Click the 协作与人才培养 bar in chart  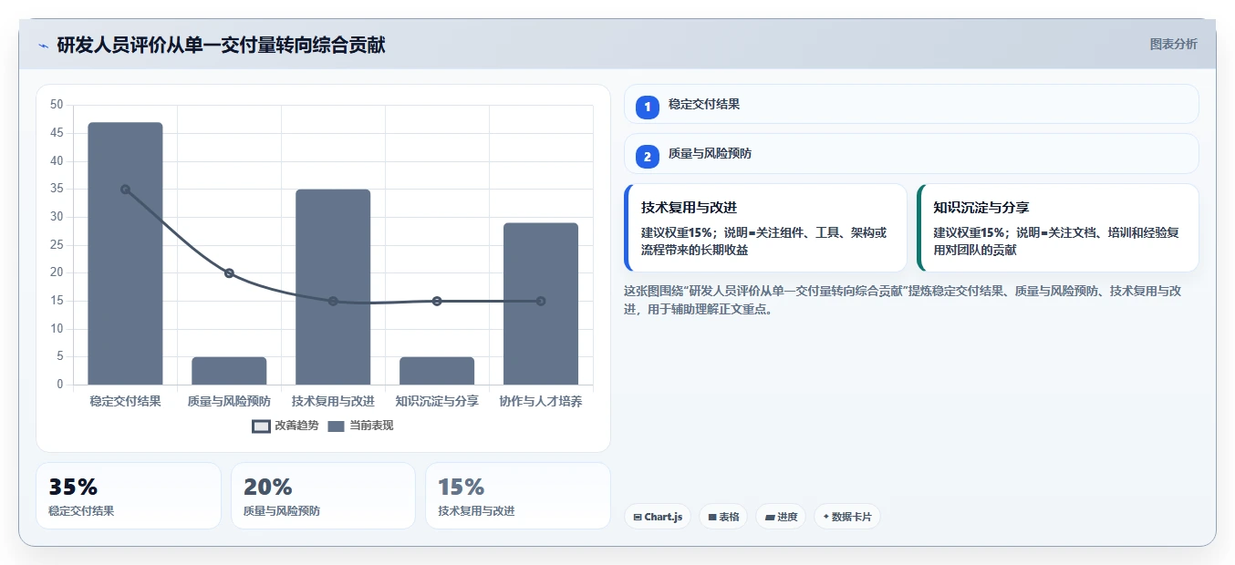tap(541, 303)
